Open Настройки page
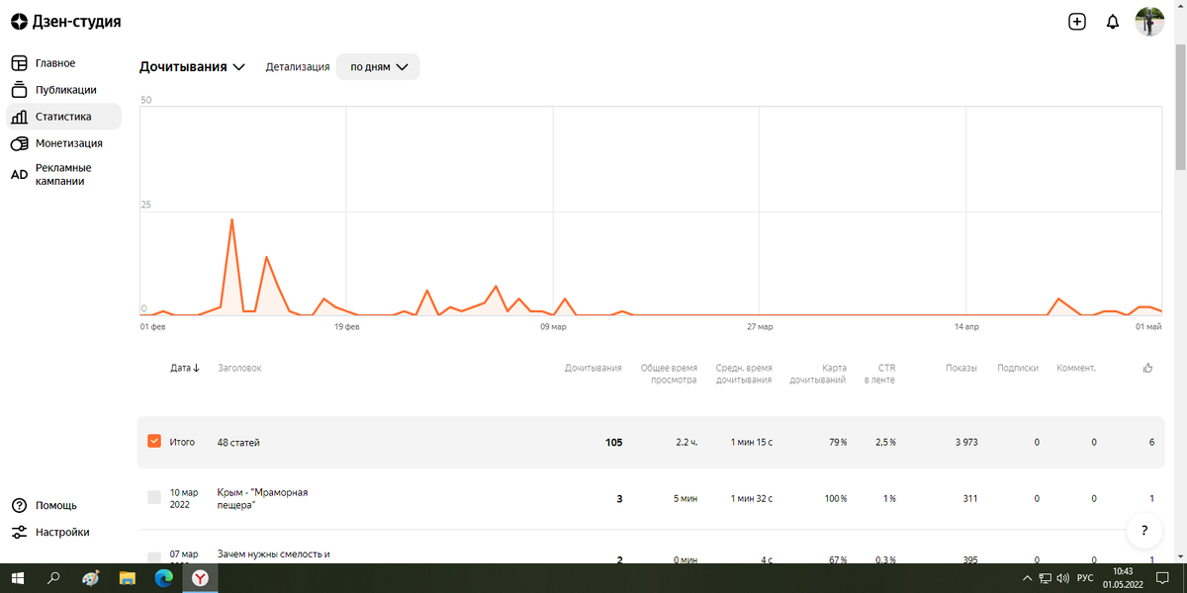 tap(62, 532)
